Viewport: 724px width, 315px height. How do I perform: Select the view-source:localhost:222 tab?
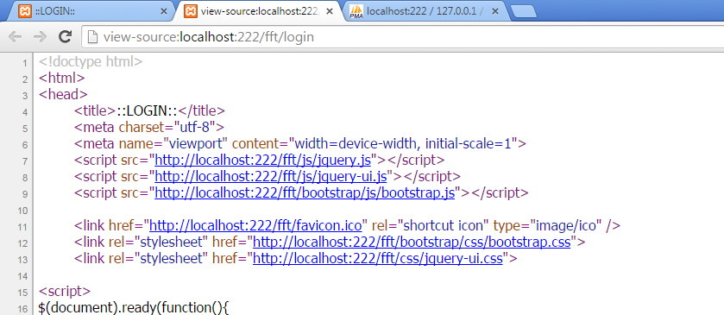(258, 11)
